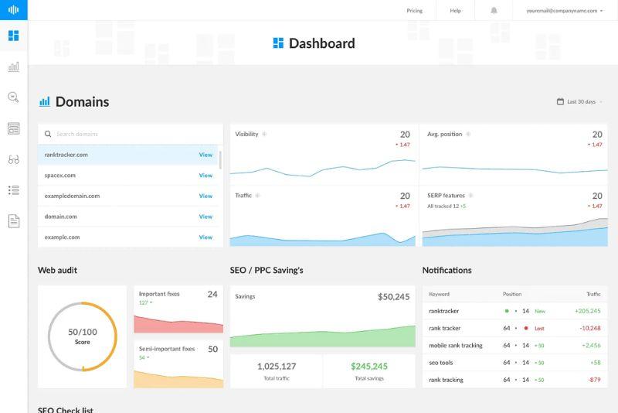Select the domain.com row text
618x413 pixels.
[61, 217]
